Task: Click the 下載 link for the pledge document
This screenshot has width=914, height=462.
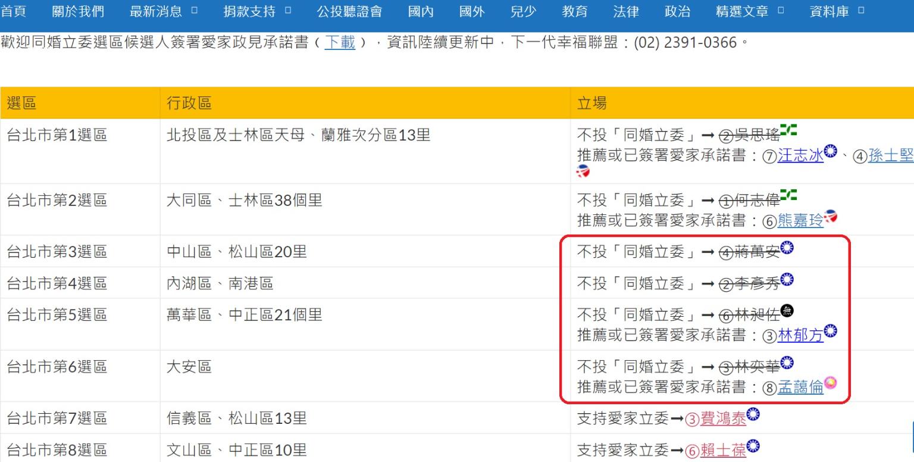Action: (x=339, y=43)
